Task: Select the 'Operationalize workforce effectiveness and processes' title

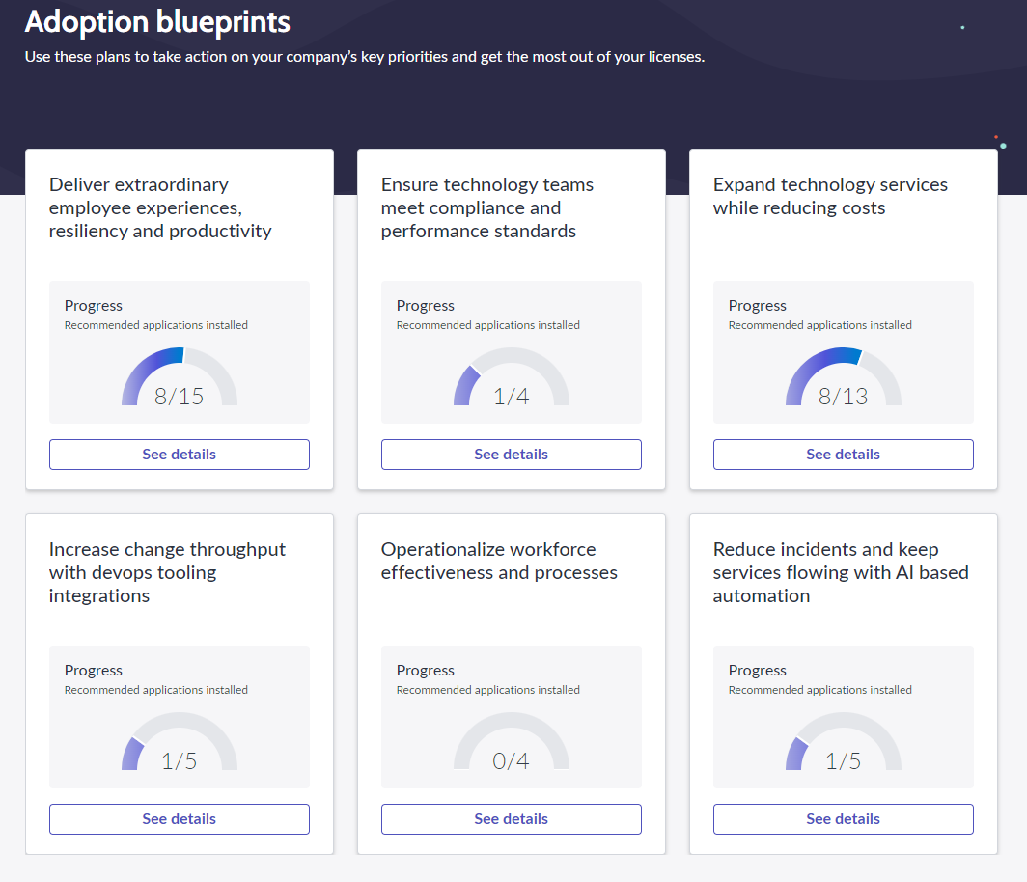Action: pyautogui.click(x=499, y=561)
